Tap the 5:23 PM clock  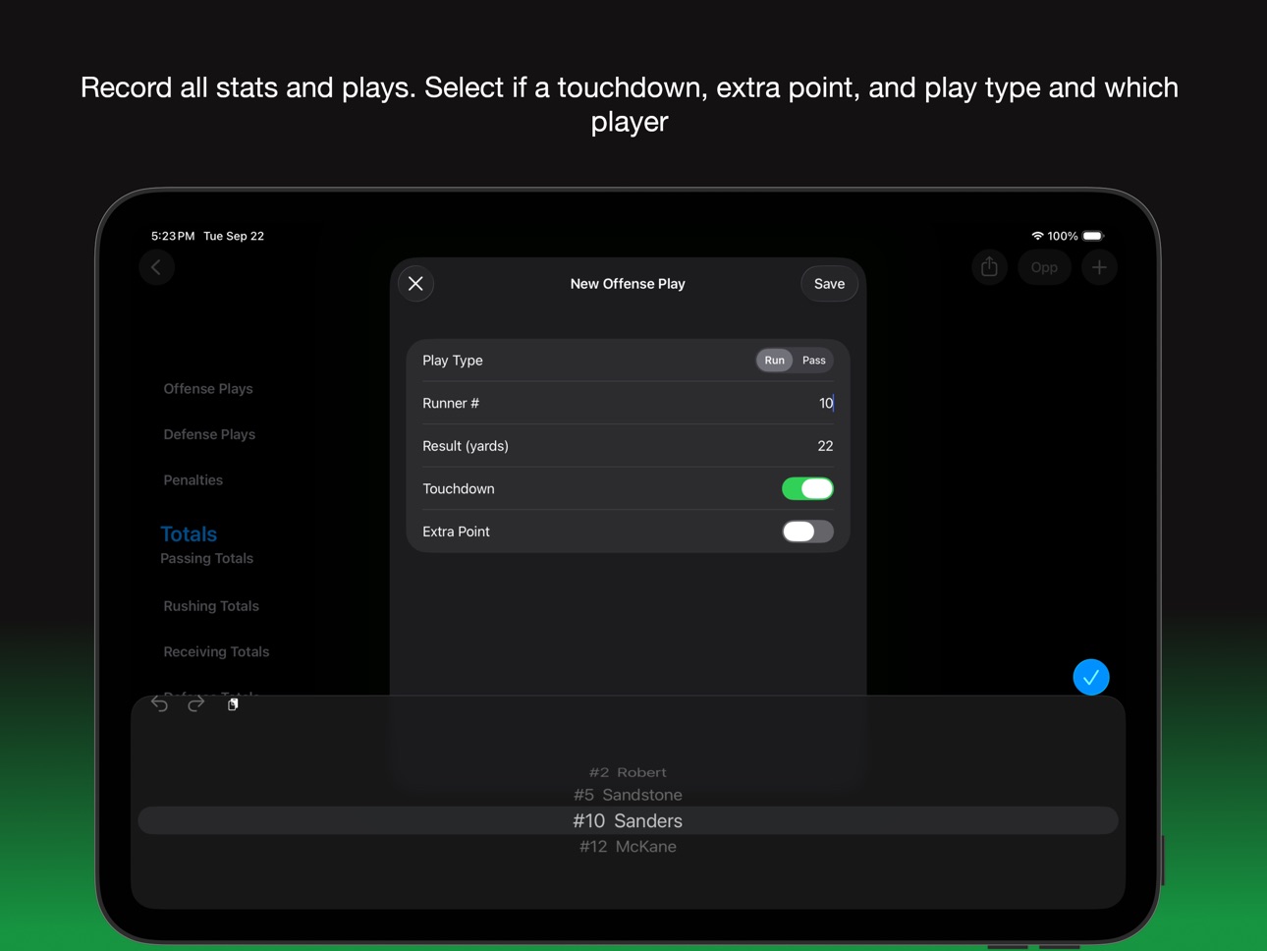[173, 236]
